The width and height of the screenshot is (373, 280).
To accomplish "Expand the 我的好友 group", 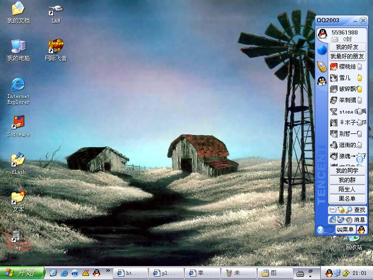I will (347, 47).
